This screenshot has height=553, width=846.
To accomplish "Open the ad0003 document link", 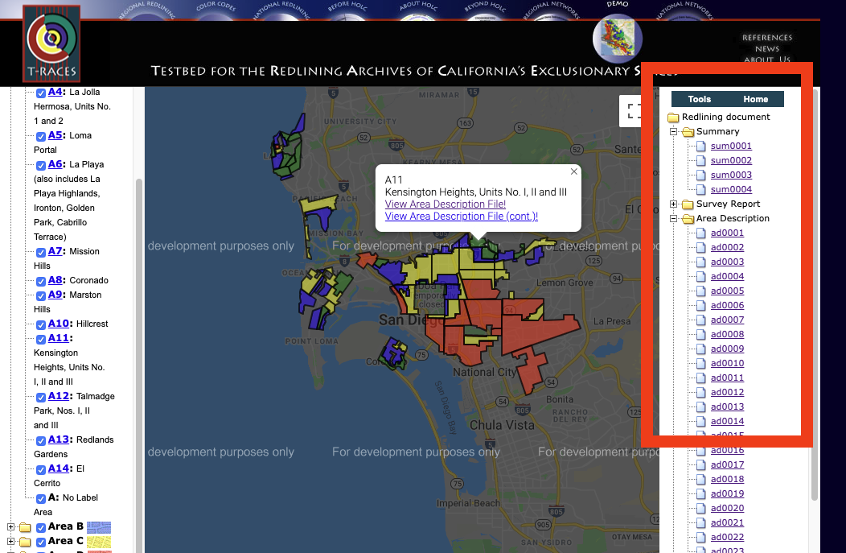I will [727, 262].
